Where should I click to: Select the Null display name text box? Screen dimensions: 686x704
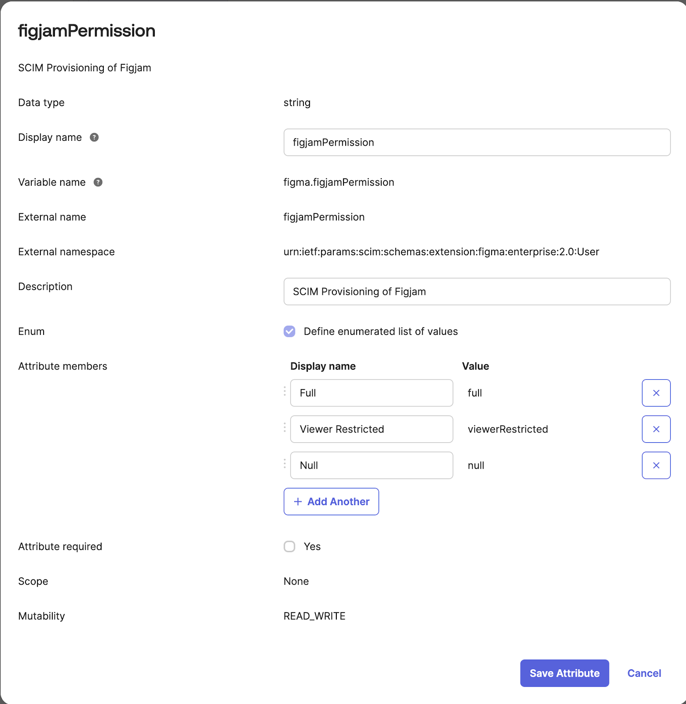tap(372, 465)
